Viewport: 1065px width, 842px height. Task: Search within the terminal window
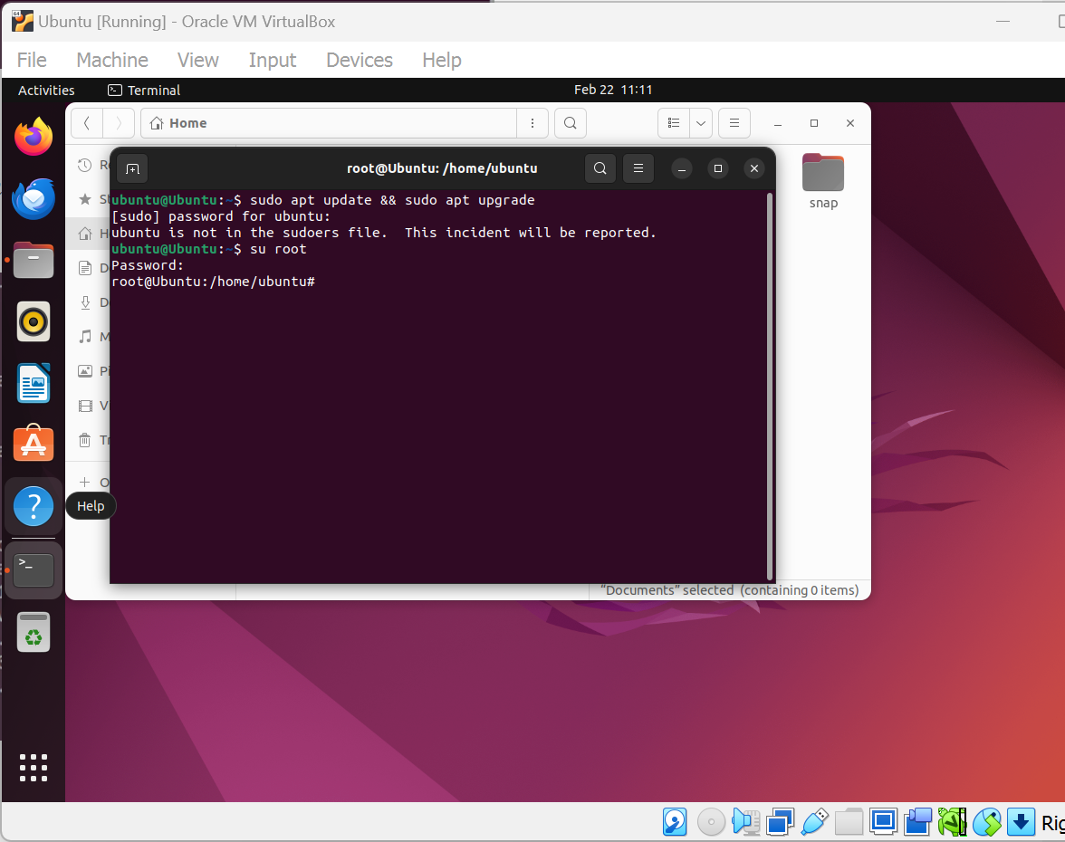tap(600, 168)
